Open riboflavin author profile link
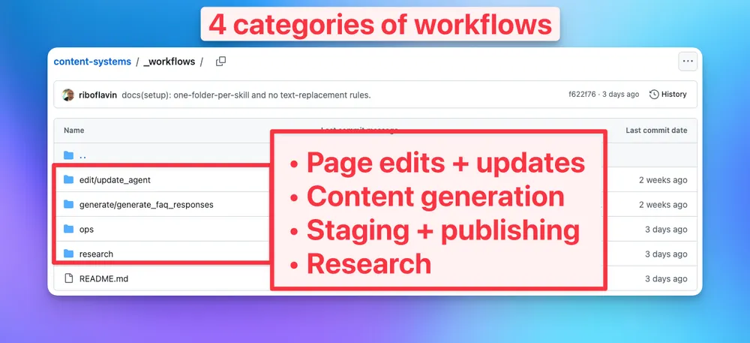This screenshot has width=750, height=343. pyautogui.click(x=97, y=95)
